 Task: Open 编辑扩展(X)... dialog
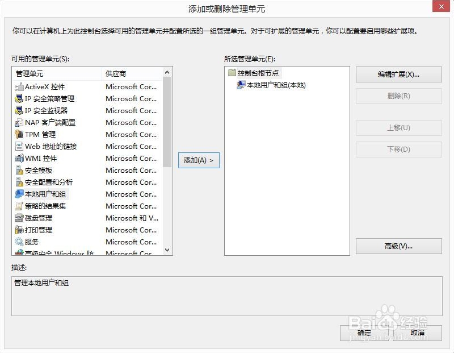pos(399,74)
